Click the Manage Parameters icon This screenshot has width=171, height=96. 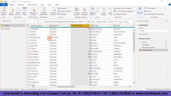(x=44, y=10)
